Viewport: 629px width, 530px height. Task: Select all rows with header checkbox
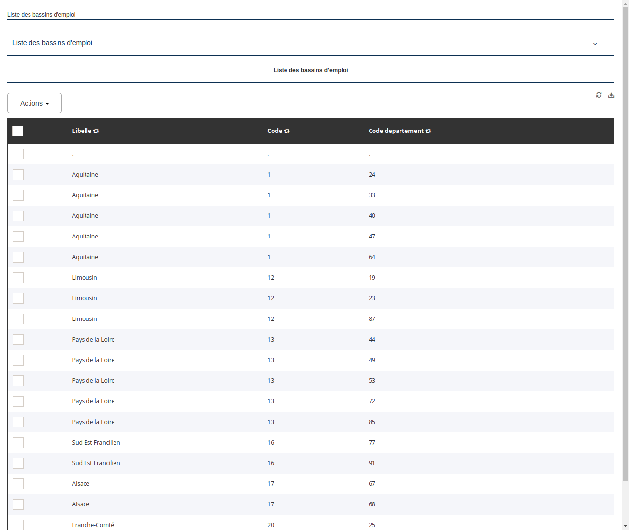coord(18,131)
